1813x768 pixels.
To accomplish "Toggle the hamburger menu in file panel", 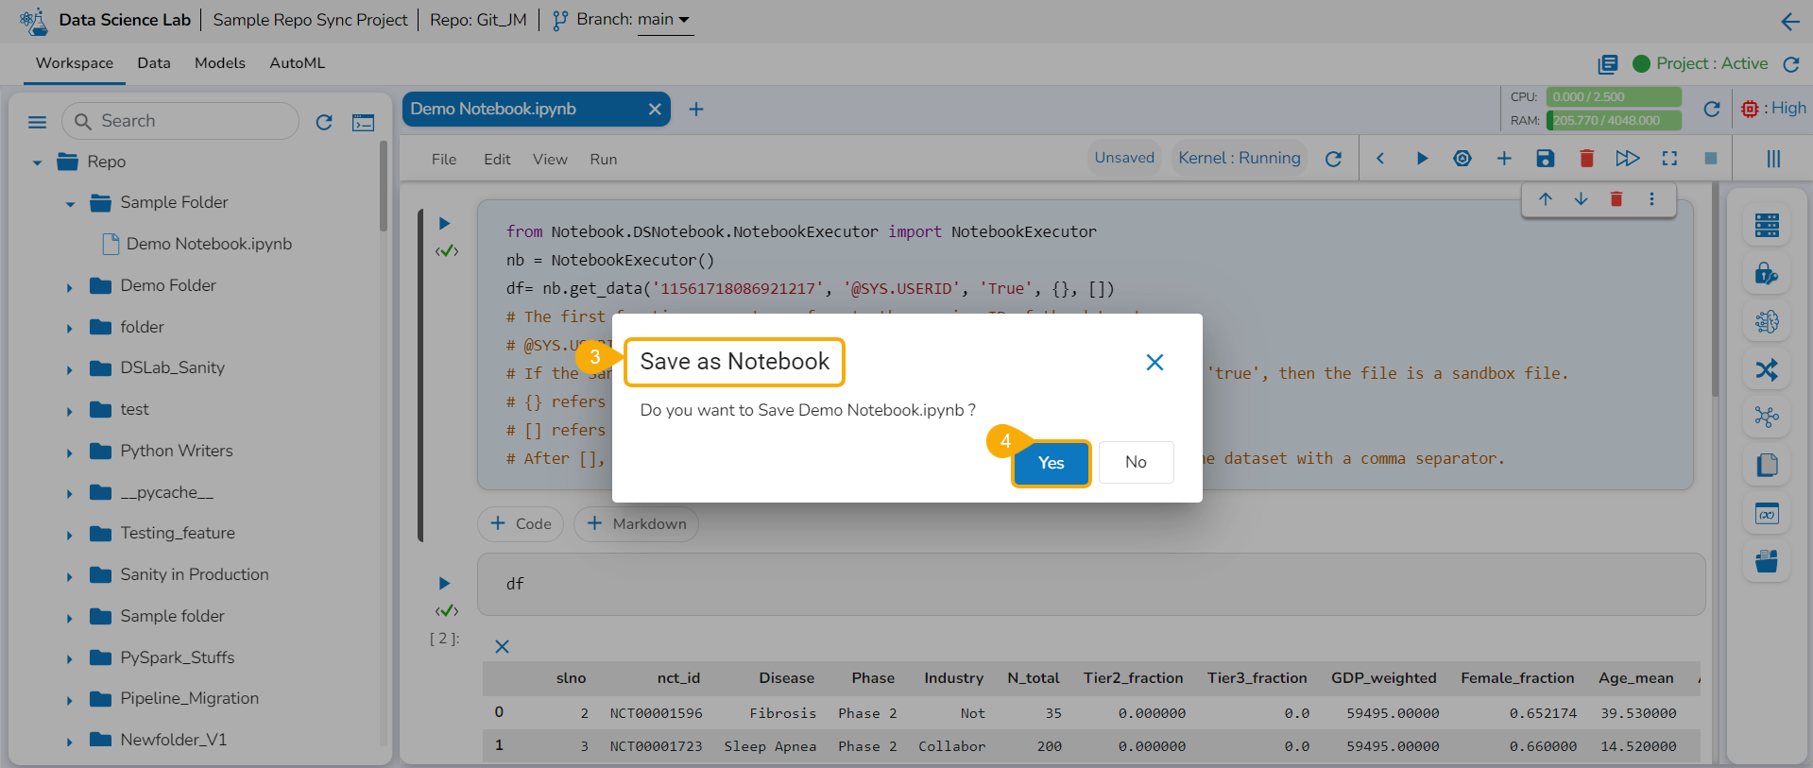I will tap(38, 122).
